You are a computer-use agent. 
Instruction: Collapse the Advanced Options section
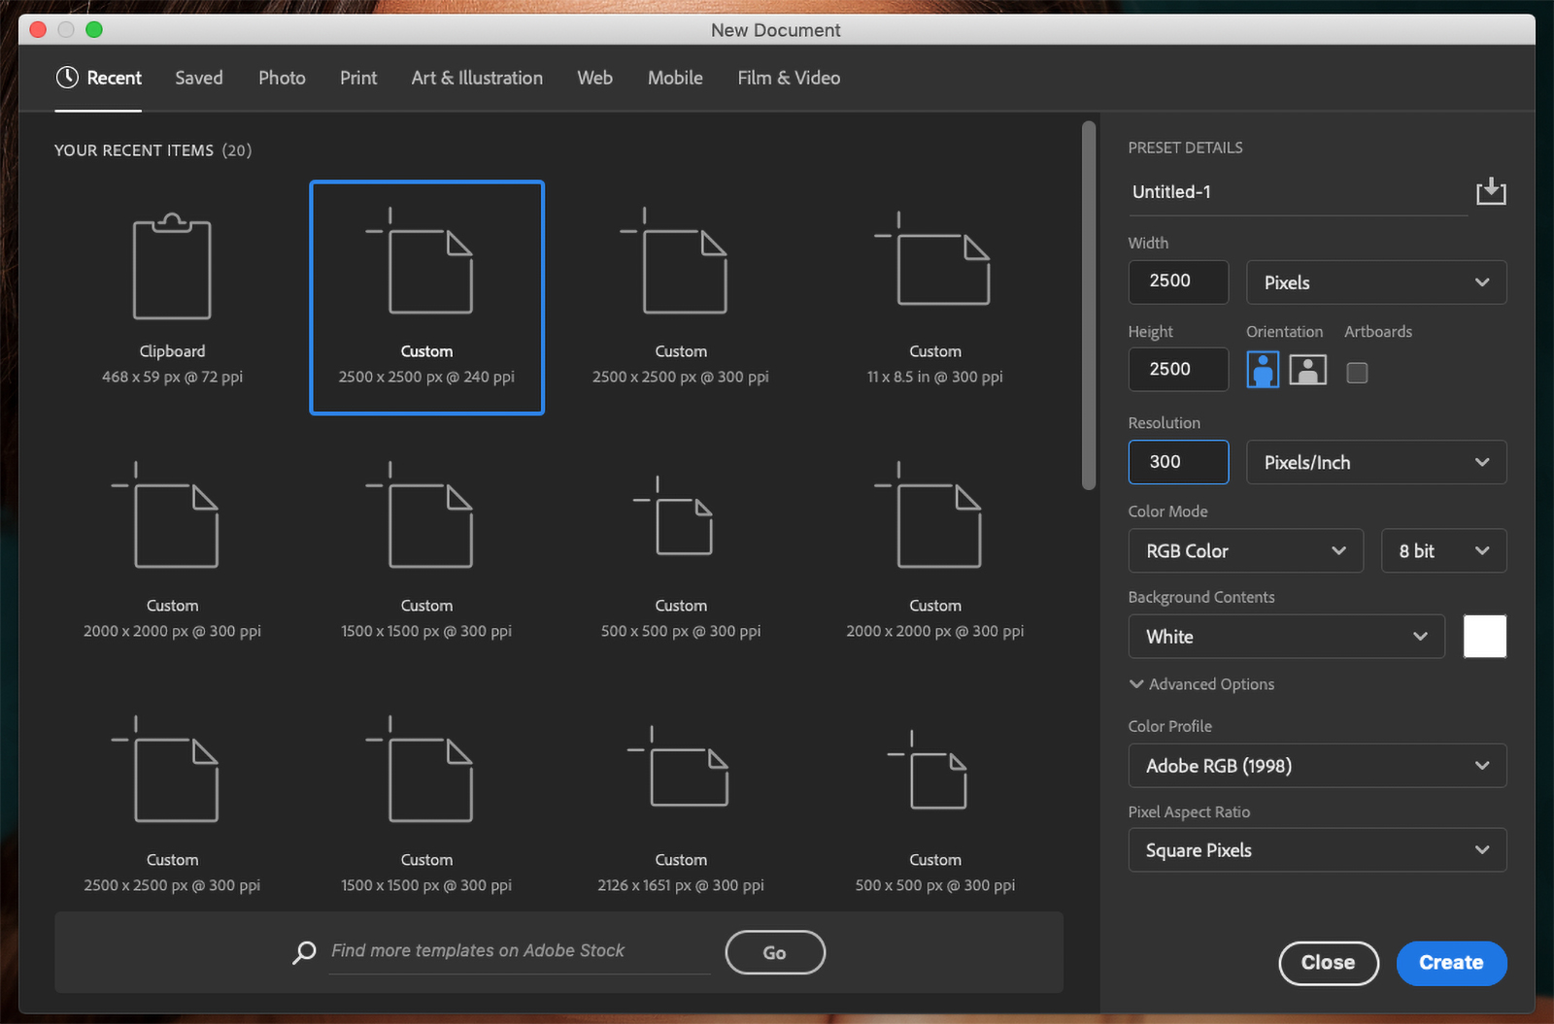pos(1201,684)
